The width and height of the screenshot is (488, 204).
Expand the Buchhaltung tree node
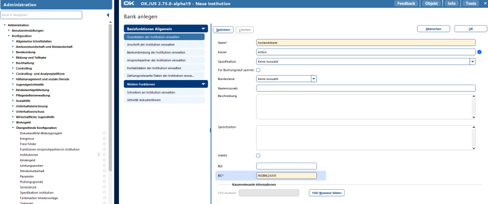[13, 63]
